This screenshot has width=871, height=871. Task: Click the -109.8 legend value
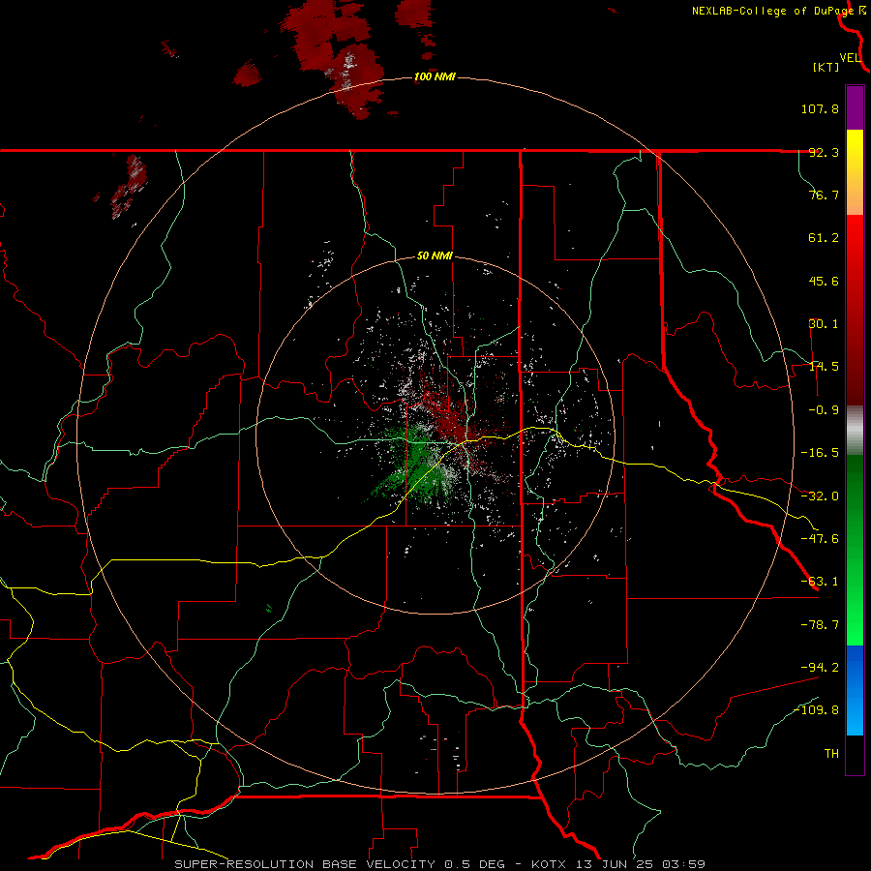816,710
